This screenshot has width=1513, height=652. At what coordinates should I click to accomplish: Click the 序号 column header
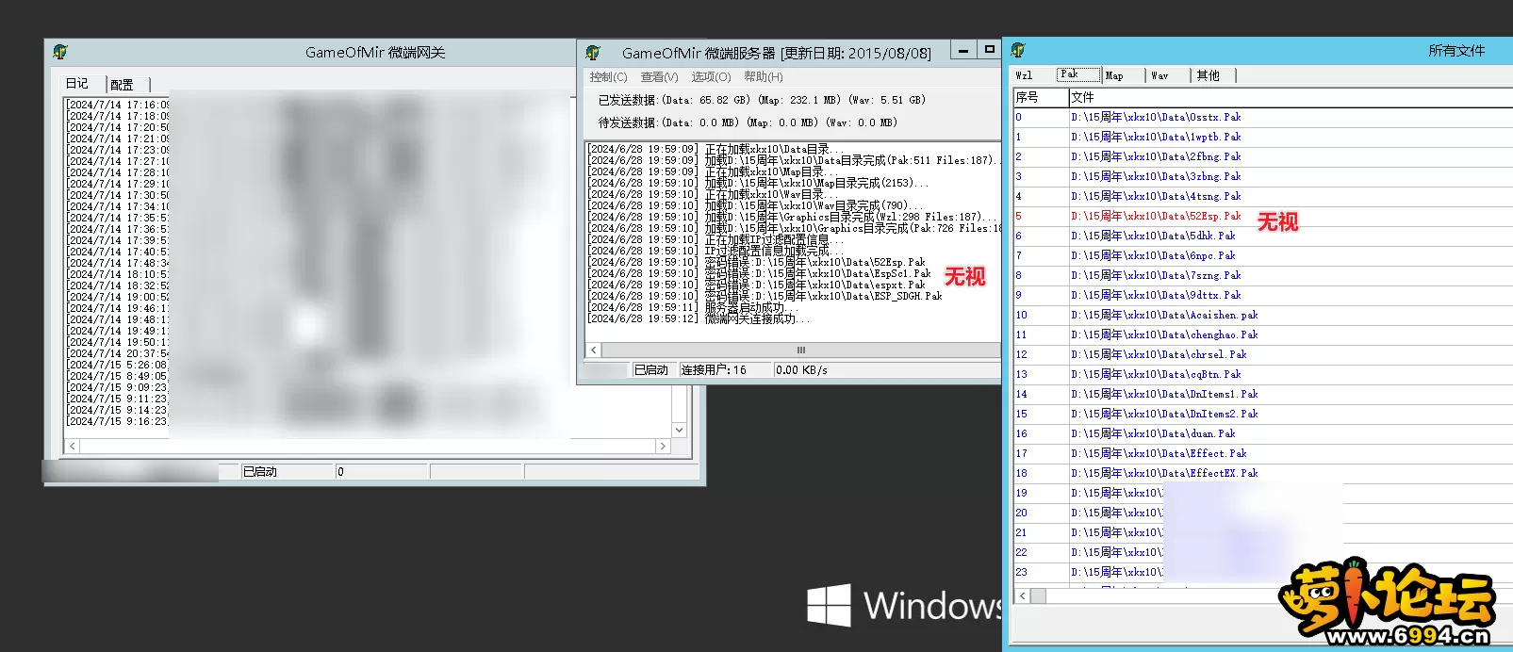(x=1041, y=97)
